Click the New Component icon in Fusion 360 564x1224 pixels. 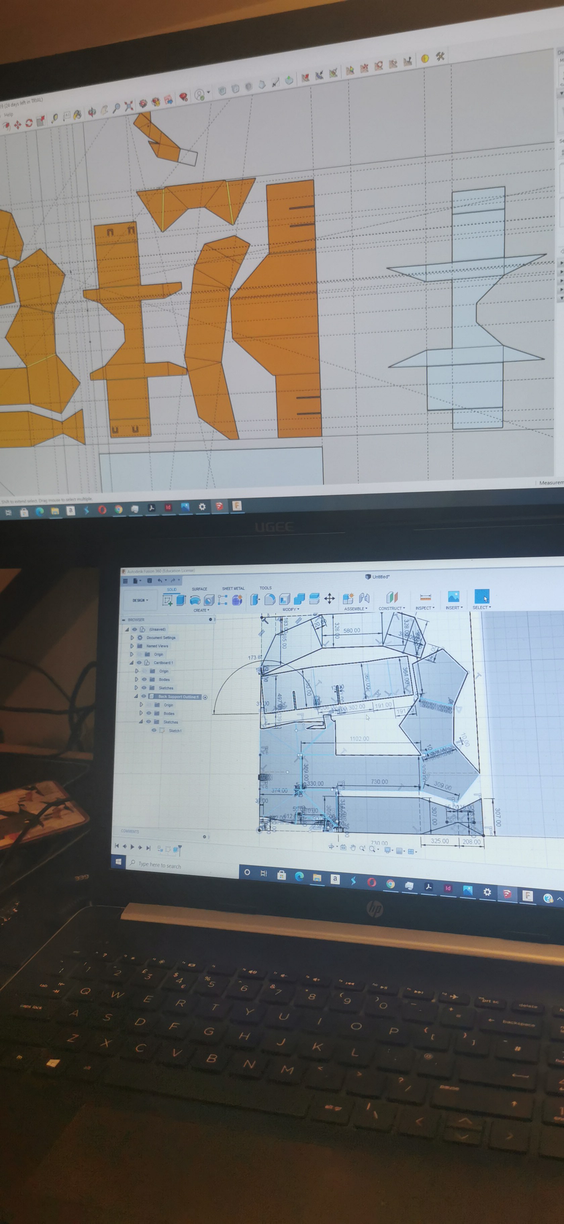pyautogui.click(x=348, y=599)
